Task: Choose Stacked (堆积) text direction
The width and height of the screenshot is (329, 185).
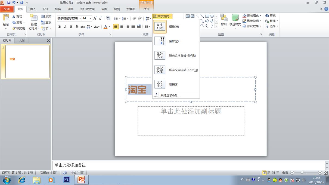Action: pos(176,84)
